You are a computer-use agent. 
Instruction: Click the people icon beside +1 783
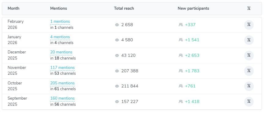(x=181, y=71)
